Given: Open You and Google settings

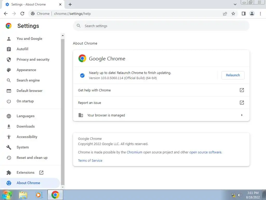Looking at the screenshot, I should [x=29, y=39].
